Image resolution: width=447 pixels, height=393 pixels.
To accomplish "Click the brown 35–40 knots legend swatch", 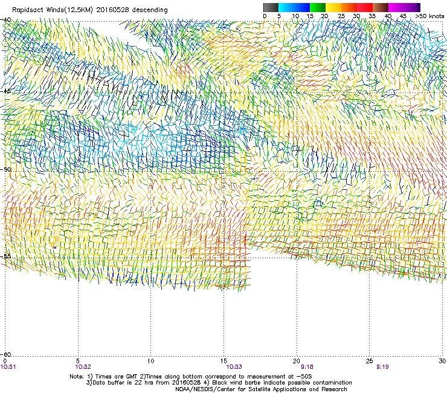I will click(x=381, y=7).
